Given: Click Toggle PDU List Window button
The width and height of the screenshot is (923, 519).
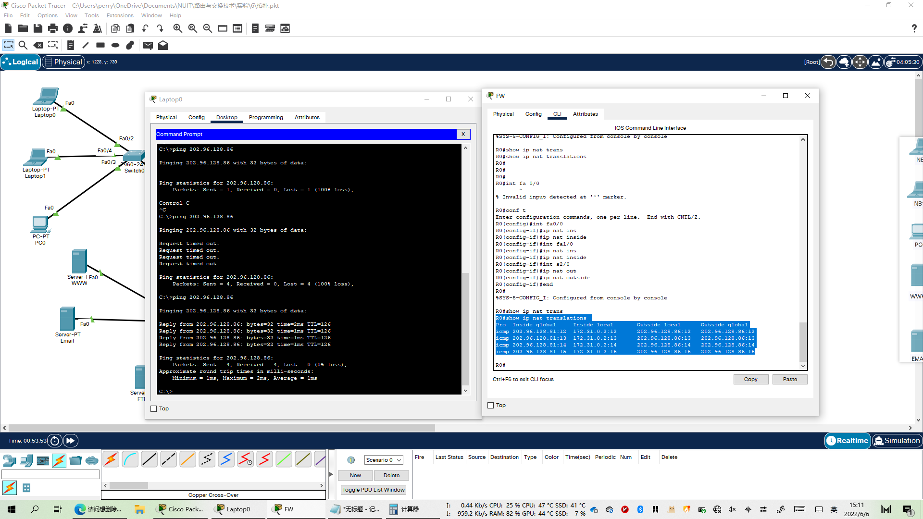Looking at the screenshot, I should coord(374,490).
